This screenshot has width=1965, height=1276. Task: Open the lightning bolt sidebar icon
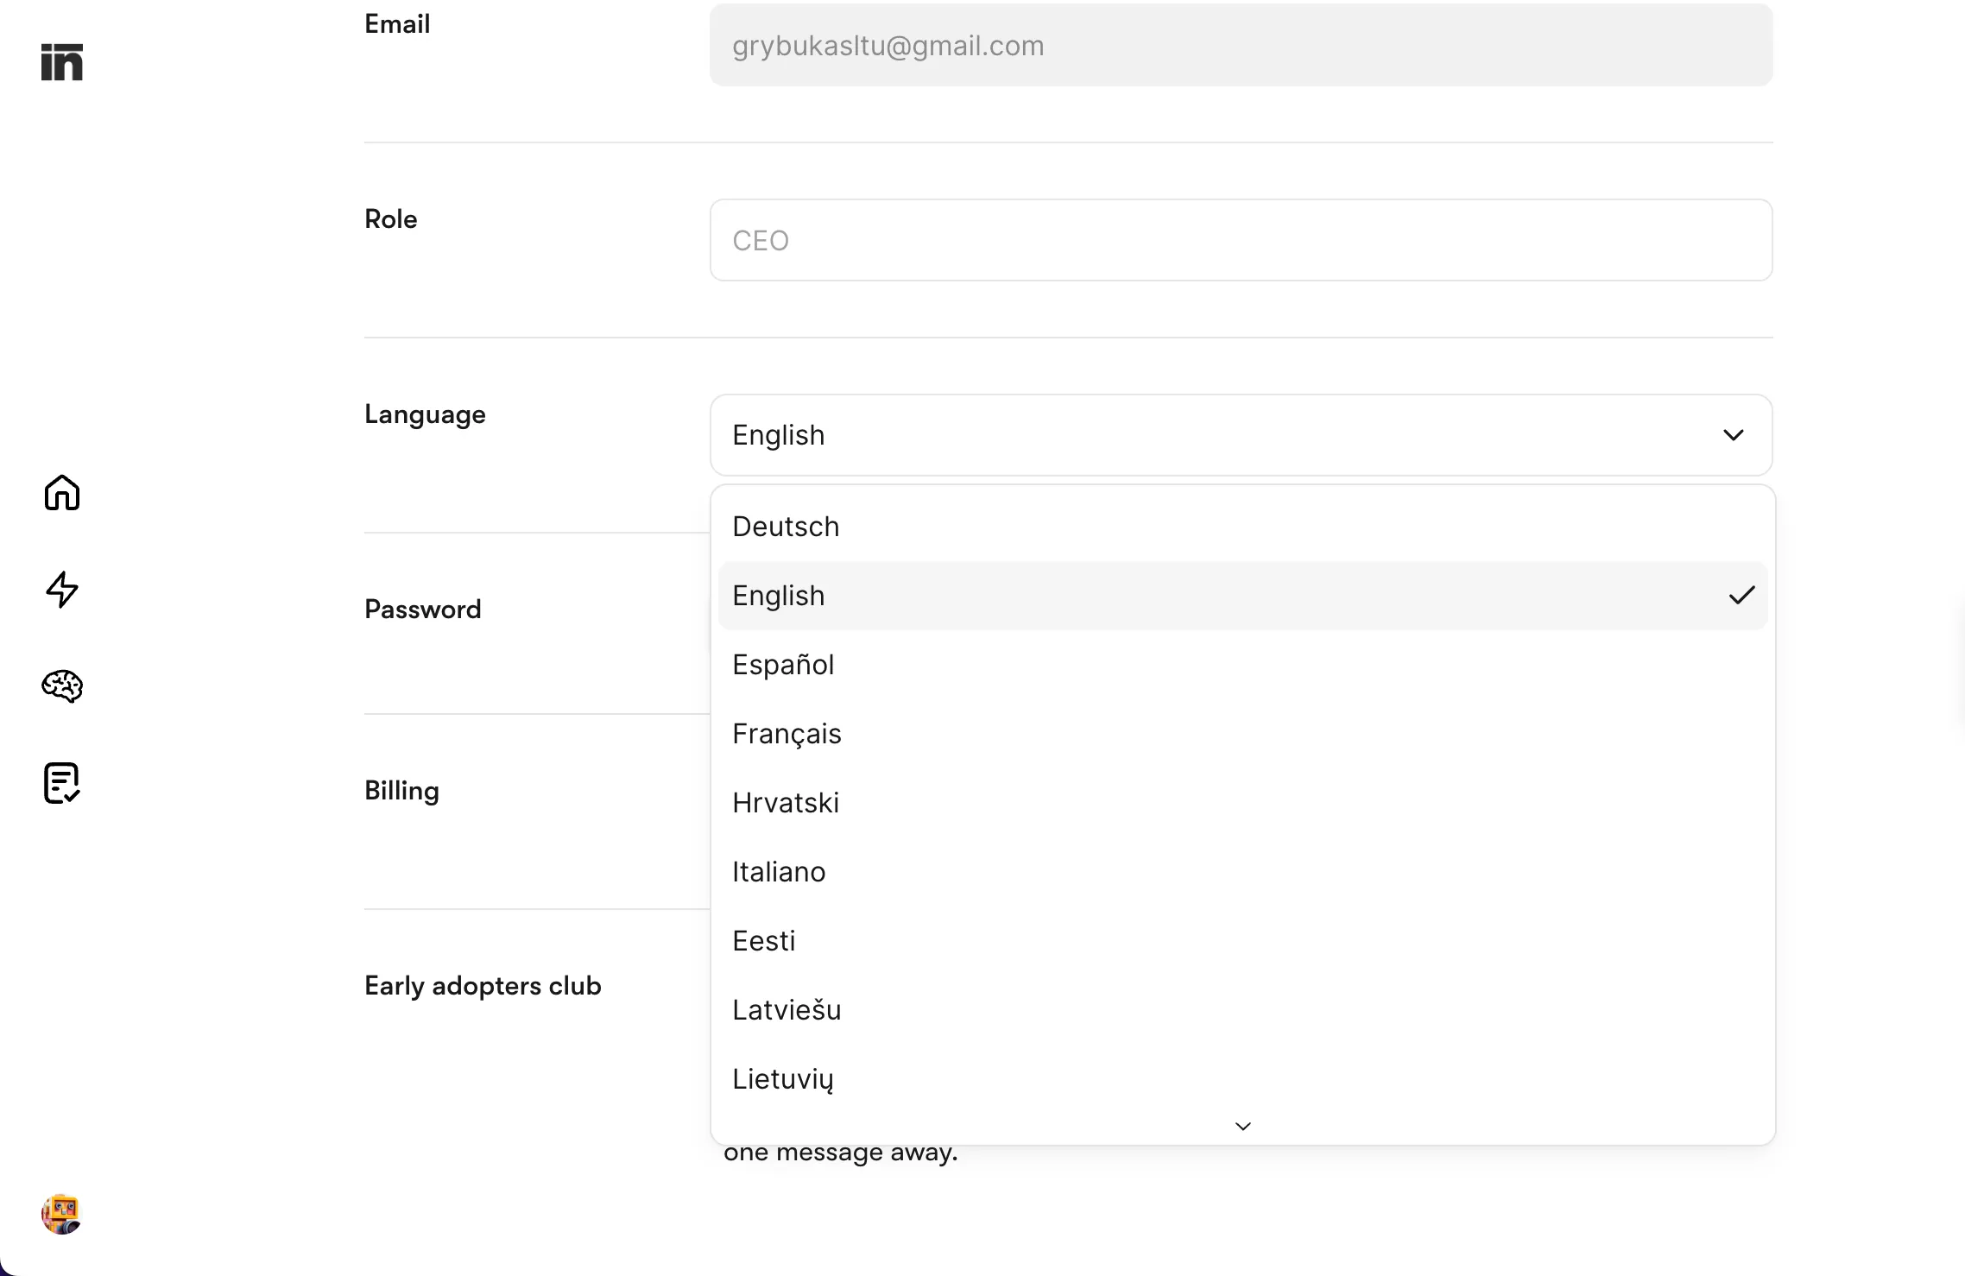pyautogui.click(x=62, y=590)
